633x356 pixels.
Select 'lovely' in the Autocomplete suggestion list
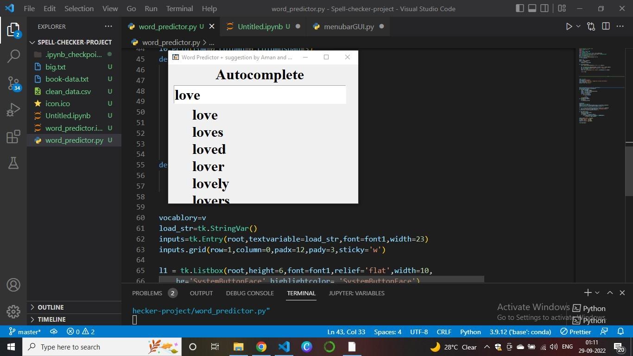pos(211,184)
